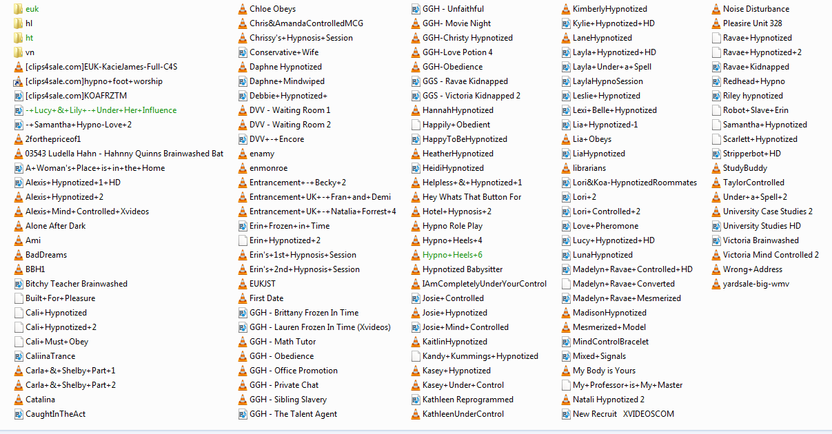Click the blank file icon of Built+For+Pleasure
This screenshot has width=832, height=434.
pyautogui.click(x=19, y=298)
